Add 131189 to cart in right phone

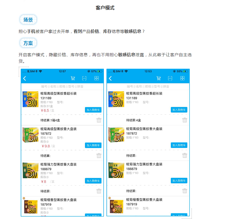click(179, 110)
